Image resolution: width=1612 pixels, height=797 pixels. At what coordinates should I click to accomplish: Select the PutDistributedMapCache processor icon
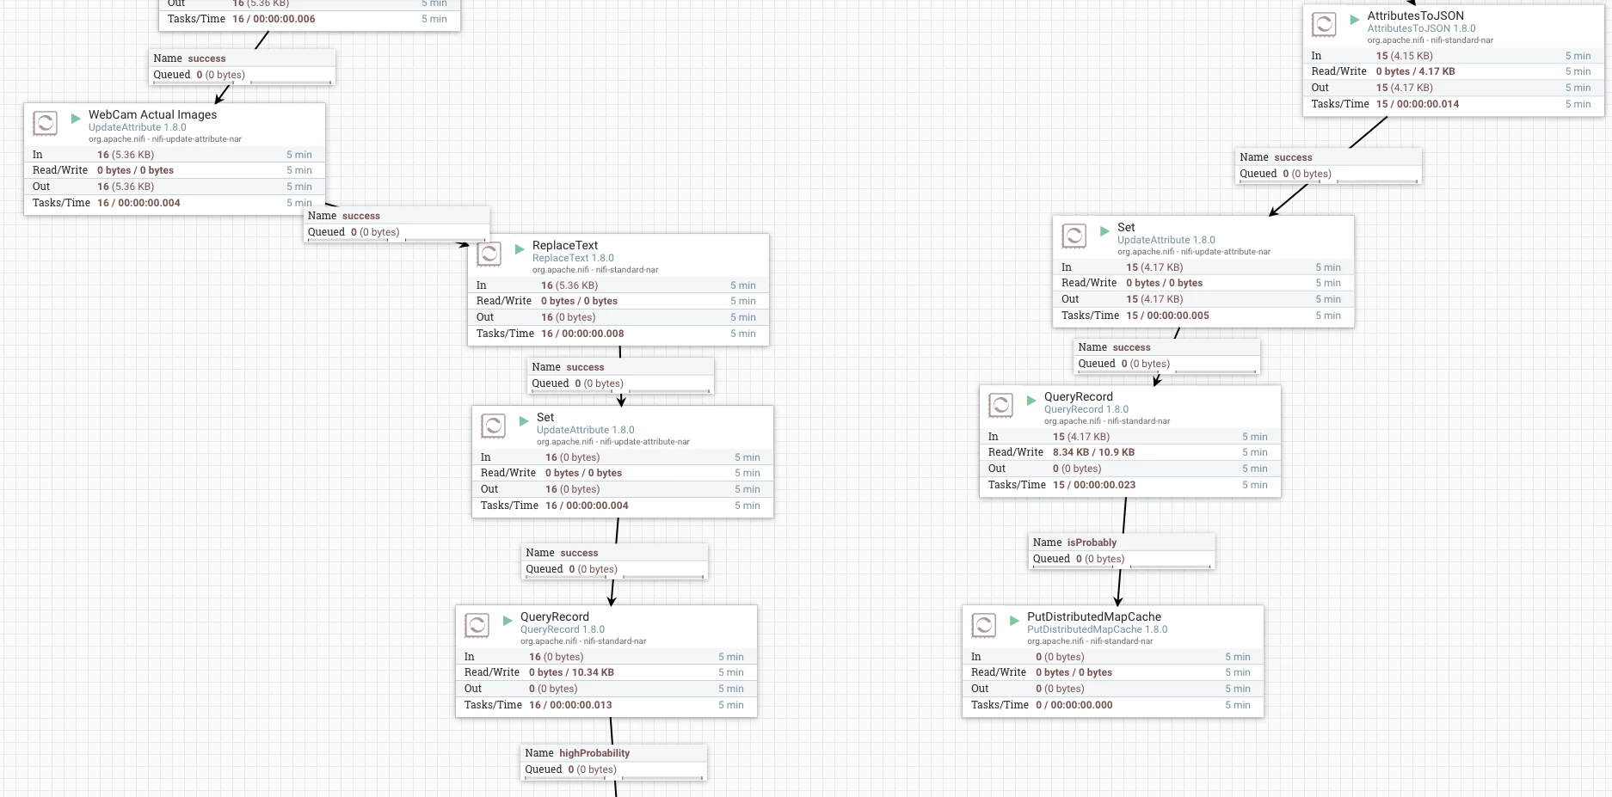click(x=984, y=625)
